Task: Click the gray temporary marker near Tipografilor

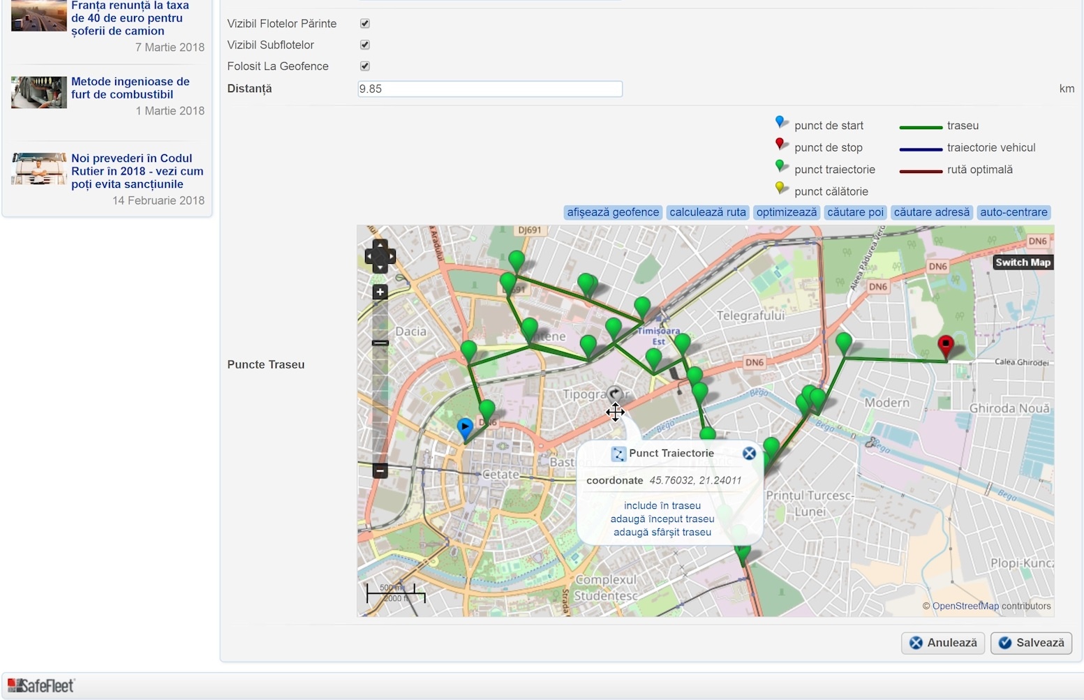Action: 614,395
